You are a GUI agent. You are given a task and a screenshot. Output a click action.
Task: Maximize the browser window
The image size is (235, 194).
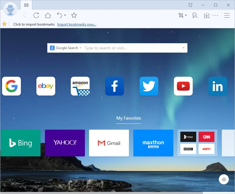click(216, 5)
